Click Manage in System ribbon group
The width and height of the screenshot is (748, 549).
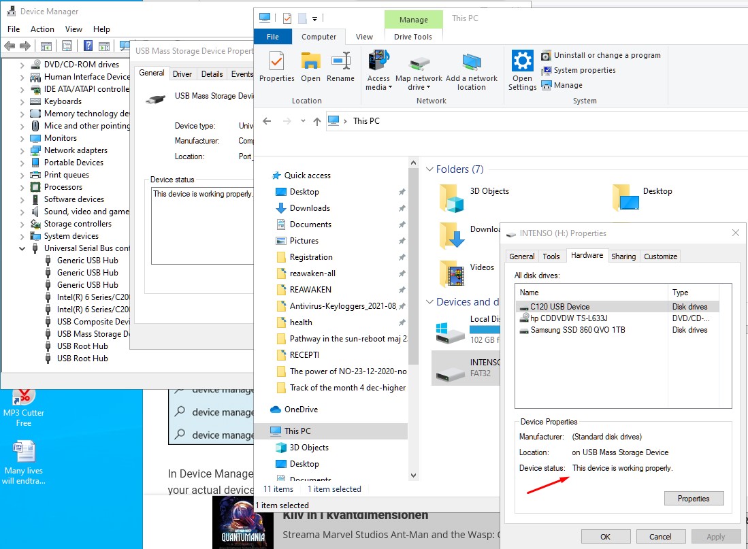[x=562, y=86]
